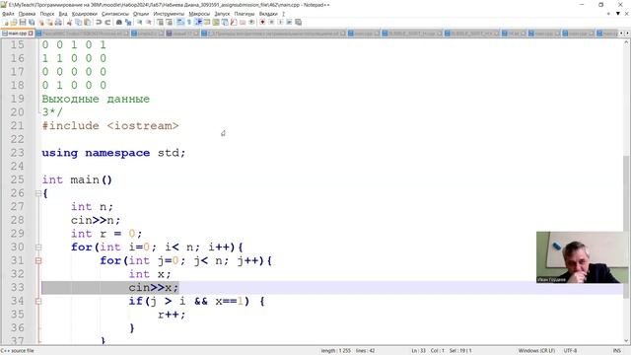Click line number 21 in margin

click(x=17, y=125)
